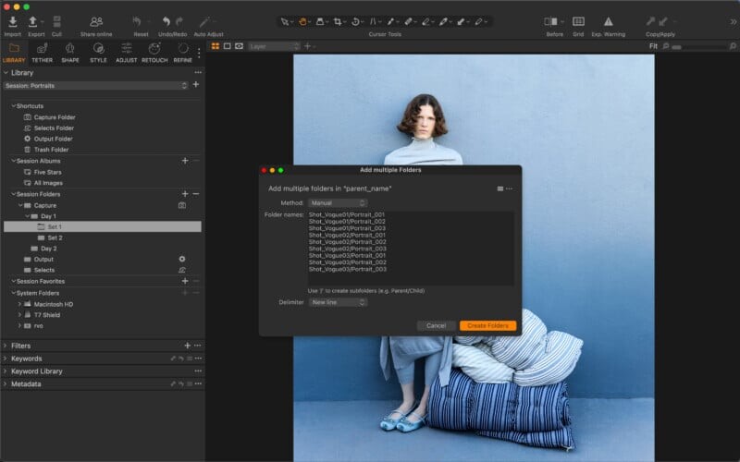Click the Auto Adjust magic wand
Viewport: 740px width, 462px height.
pyautogui.click(x=206, y=21)
